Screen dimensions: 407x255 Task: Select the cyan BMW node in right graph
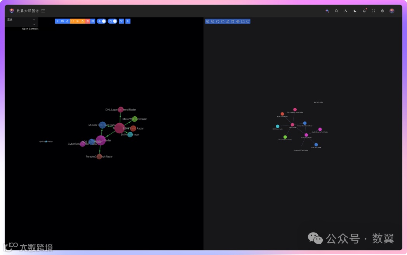click(x=277, y=126)
